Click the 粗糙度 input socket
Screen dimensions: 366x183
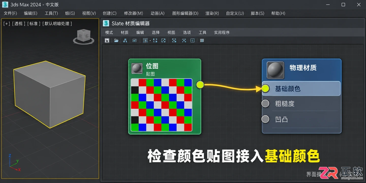point(265,103)
